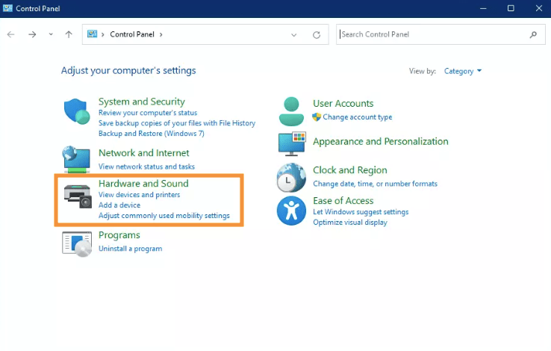Click View network status and tasks
551x351 pixels.
point(146,167)
